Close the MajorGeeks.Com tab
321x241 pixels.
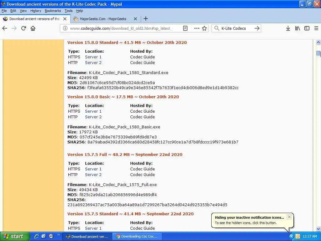pyautogui.click(x=135, y=19)
